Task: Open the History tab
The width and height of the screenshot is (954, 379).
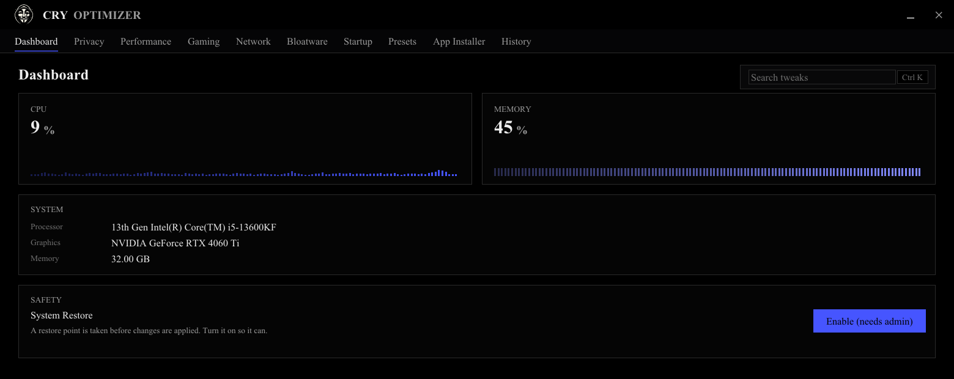Action: [x=516, y=42]
